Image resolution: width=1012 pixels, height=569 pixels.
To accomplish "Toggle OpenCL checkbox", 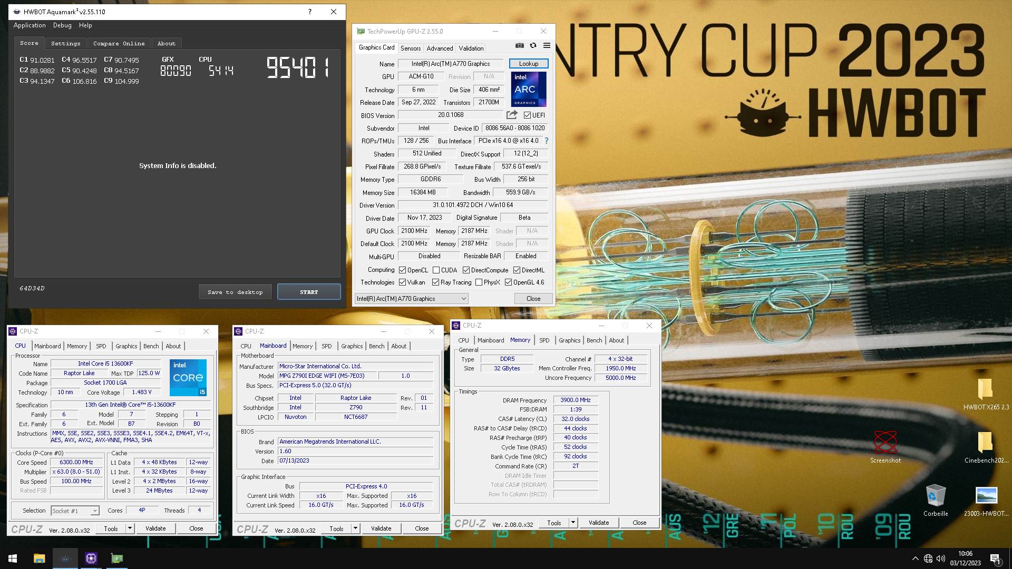I will pos(402,270).
